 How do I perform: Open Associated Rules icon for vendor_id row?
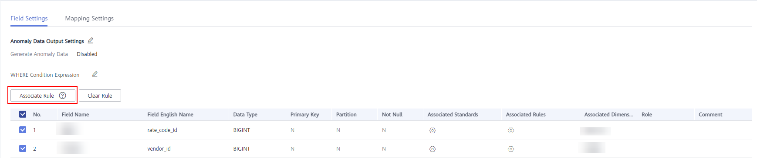[511, 149]
